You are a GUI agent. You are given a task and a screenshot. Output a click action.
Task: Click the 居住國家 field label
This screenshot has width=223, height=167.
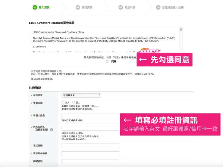[38, 95]
